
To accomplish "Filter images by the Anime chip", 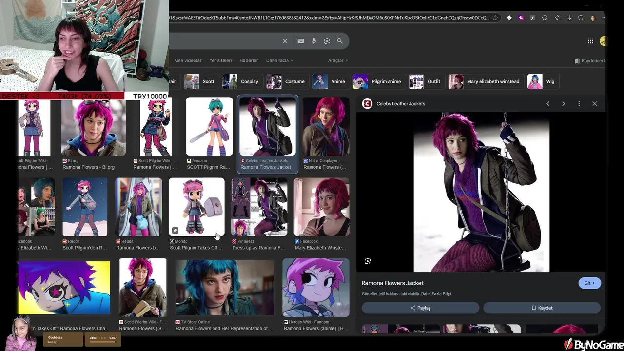I will point(331,81).
